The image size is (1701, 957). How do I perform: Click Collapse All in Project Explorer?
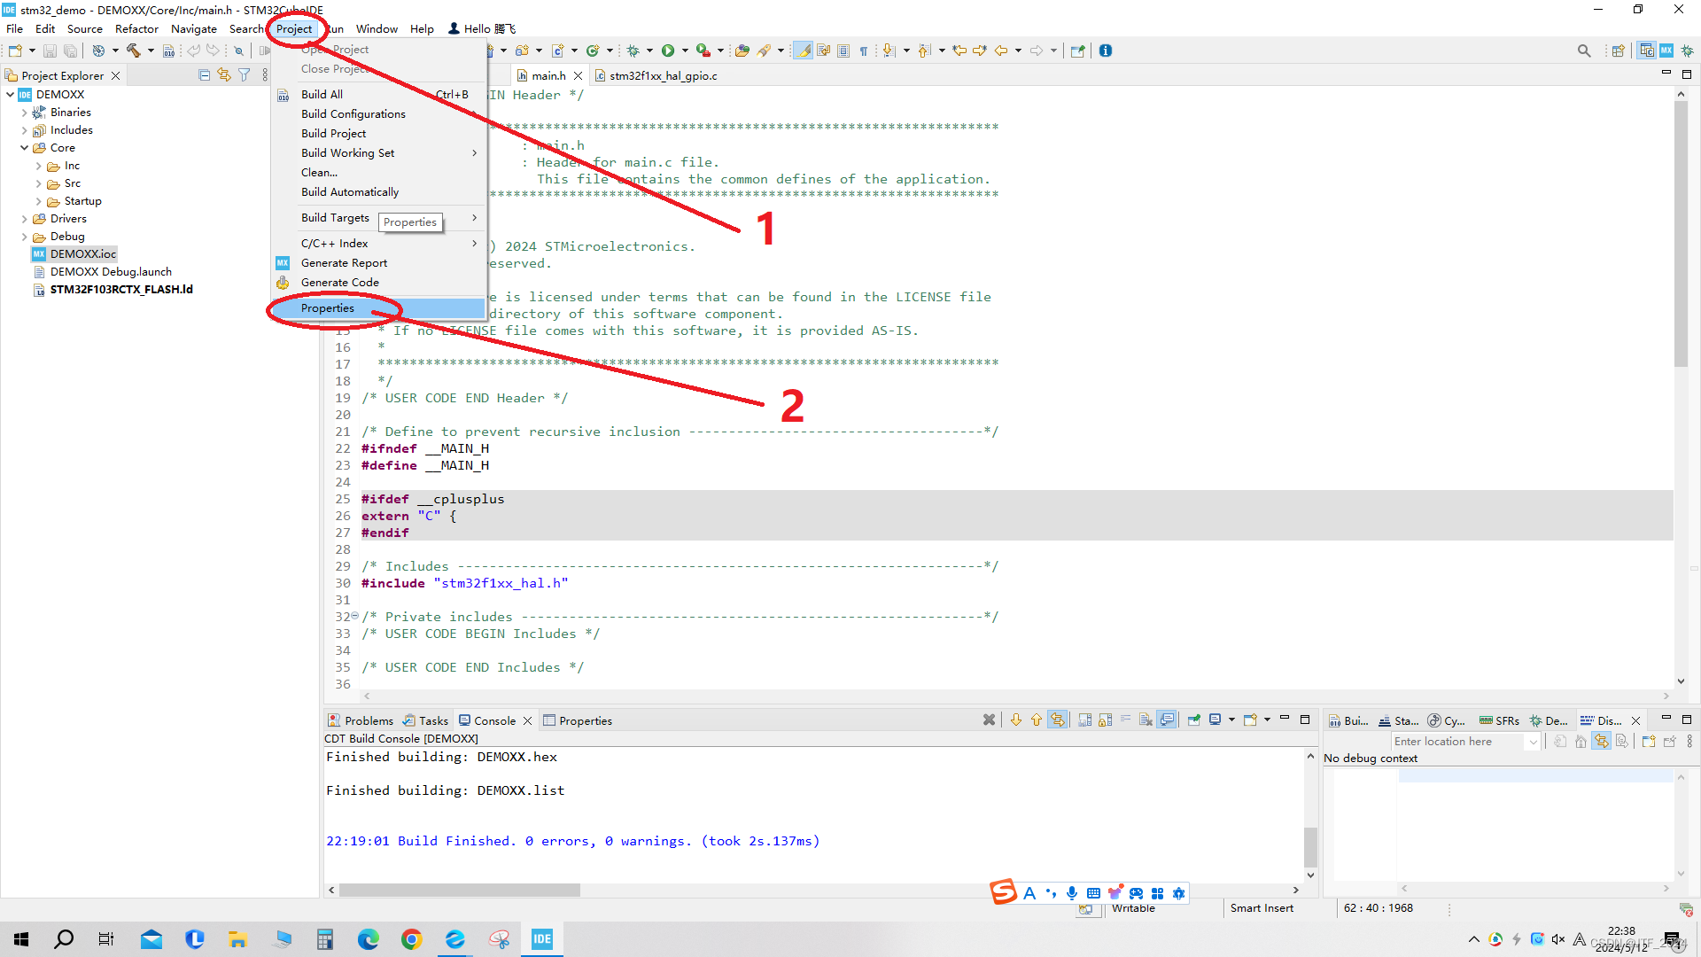205,75
